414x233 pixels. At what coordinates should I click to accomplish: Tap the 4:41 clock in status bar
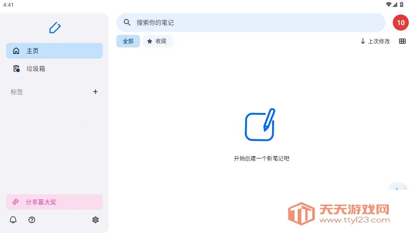(8, 5)
